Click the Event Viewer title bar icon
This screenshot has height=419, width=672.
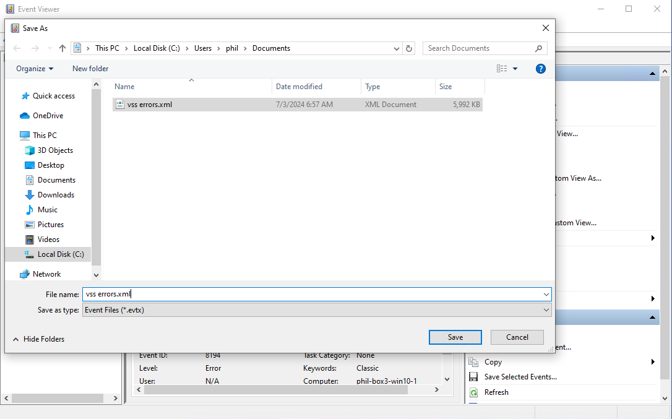point(10,9)
